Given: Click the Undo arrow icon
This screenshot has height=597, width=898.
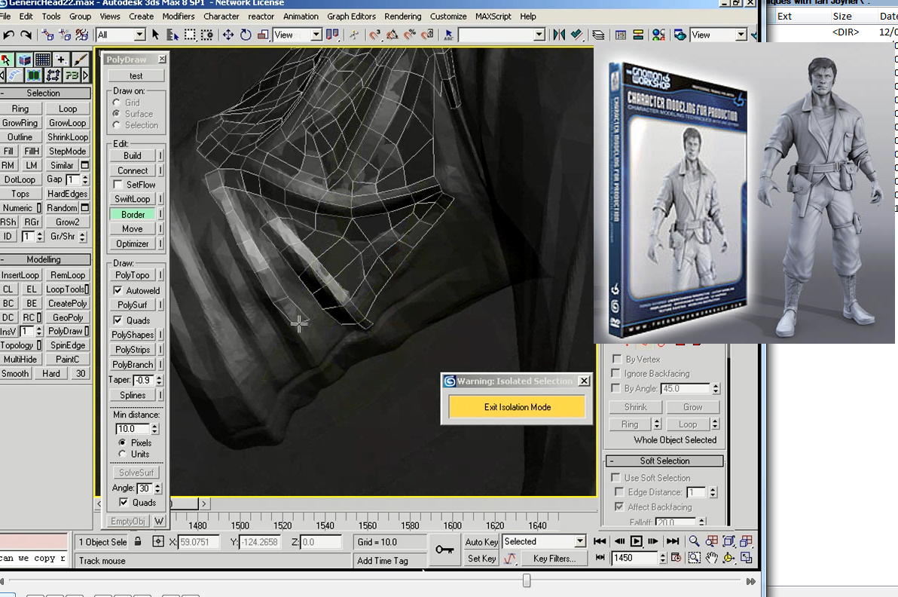Looking at the screenshot, I should click(8, 35).
